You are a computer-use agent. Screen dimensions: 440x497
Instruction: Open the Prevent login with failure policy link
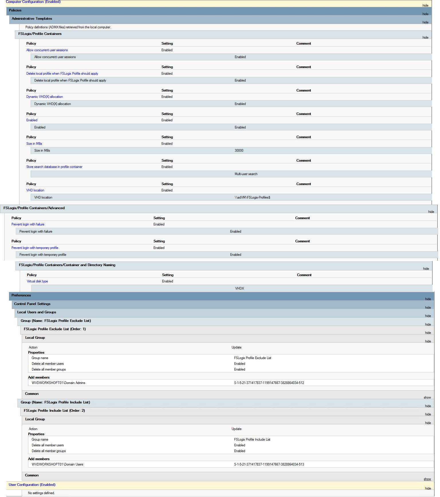click(28, 224)
